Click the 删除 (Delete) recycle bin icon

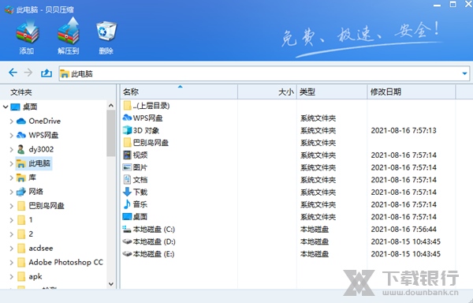pos(106,32)
